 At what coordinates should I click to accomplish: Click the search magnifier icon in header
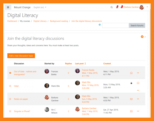(x=112, y=7)
